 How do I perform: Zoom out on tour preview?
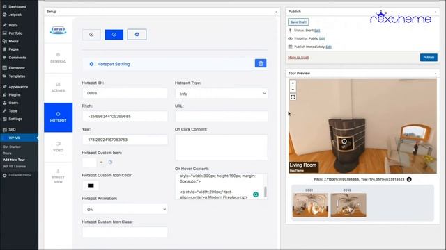click(293, 90)
